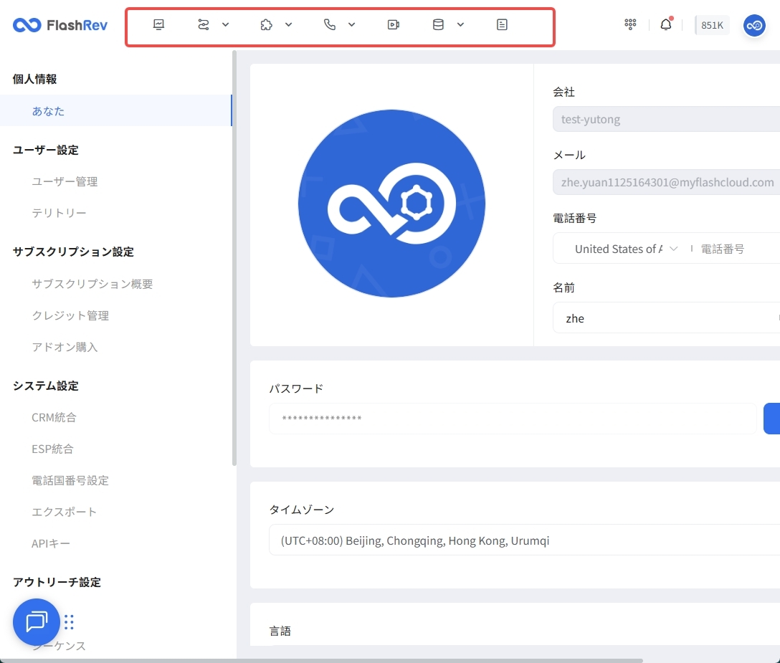Screen dimensions: 780x663
Task: Click the dashboard monitor icon in top navigation
Action: tap(158, 24)
